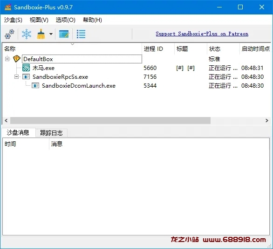Click the edit ini window toolbar icon

pyautogui.click(x=64, y=34)
